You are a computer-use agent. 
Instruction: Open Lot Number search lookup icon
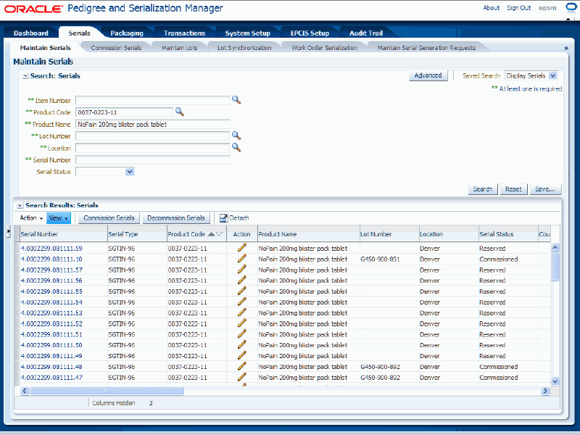[x=236, y=136]
